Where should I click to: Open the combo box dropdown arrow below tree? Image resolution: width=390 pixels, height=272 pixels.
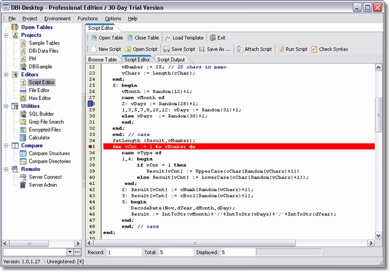tap(70, 252)
